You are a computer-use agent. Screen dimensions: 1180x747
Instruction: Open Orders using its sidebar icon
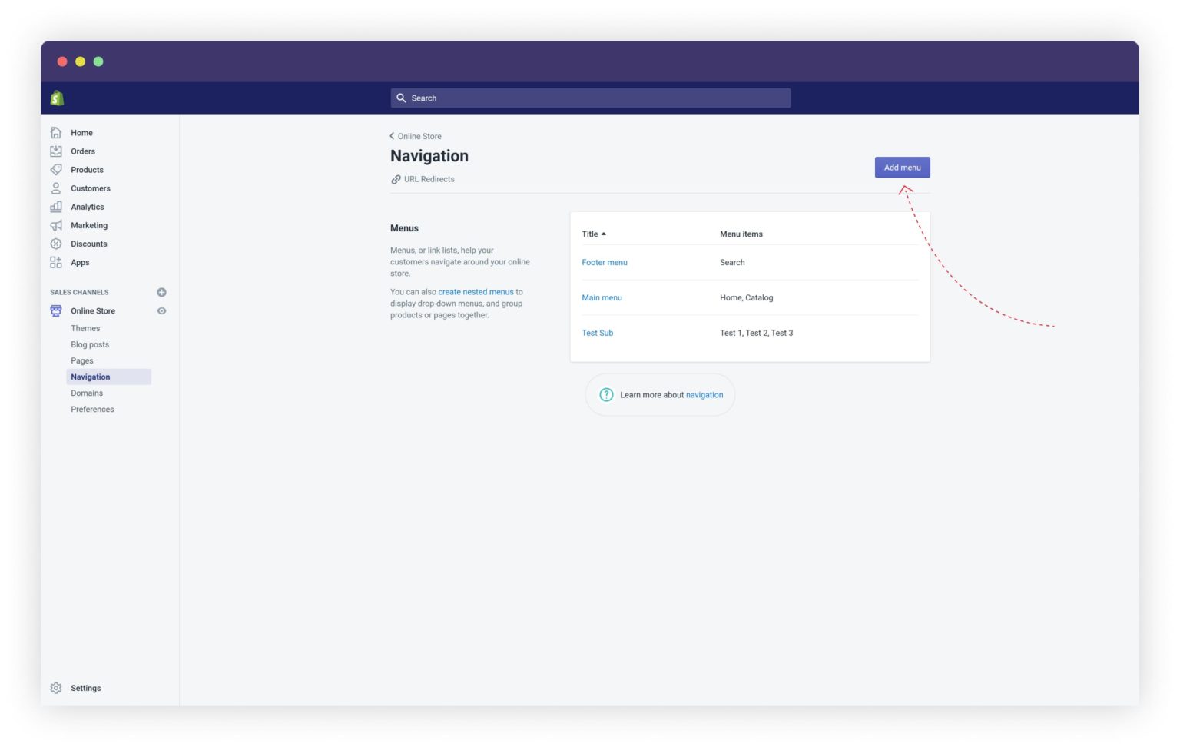click(x=56, y=151)
